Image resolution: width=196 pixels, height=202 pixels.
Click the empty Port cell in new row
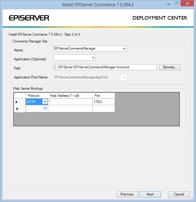(x=104, y=108)
